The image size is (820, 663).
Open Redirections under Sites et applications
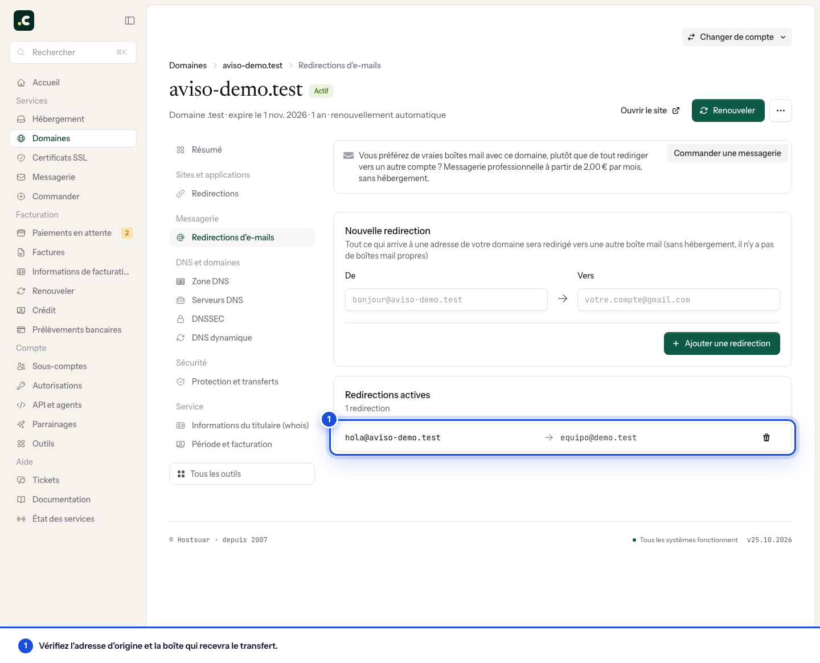tap(242, 194)
